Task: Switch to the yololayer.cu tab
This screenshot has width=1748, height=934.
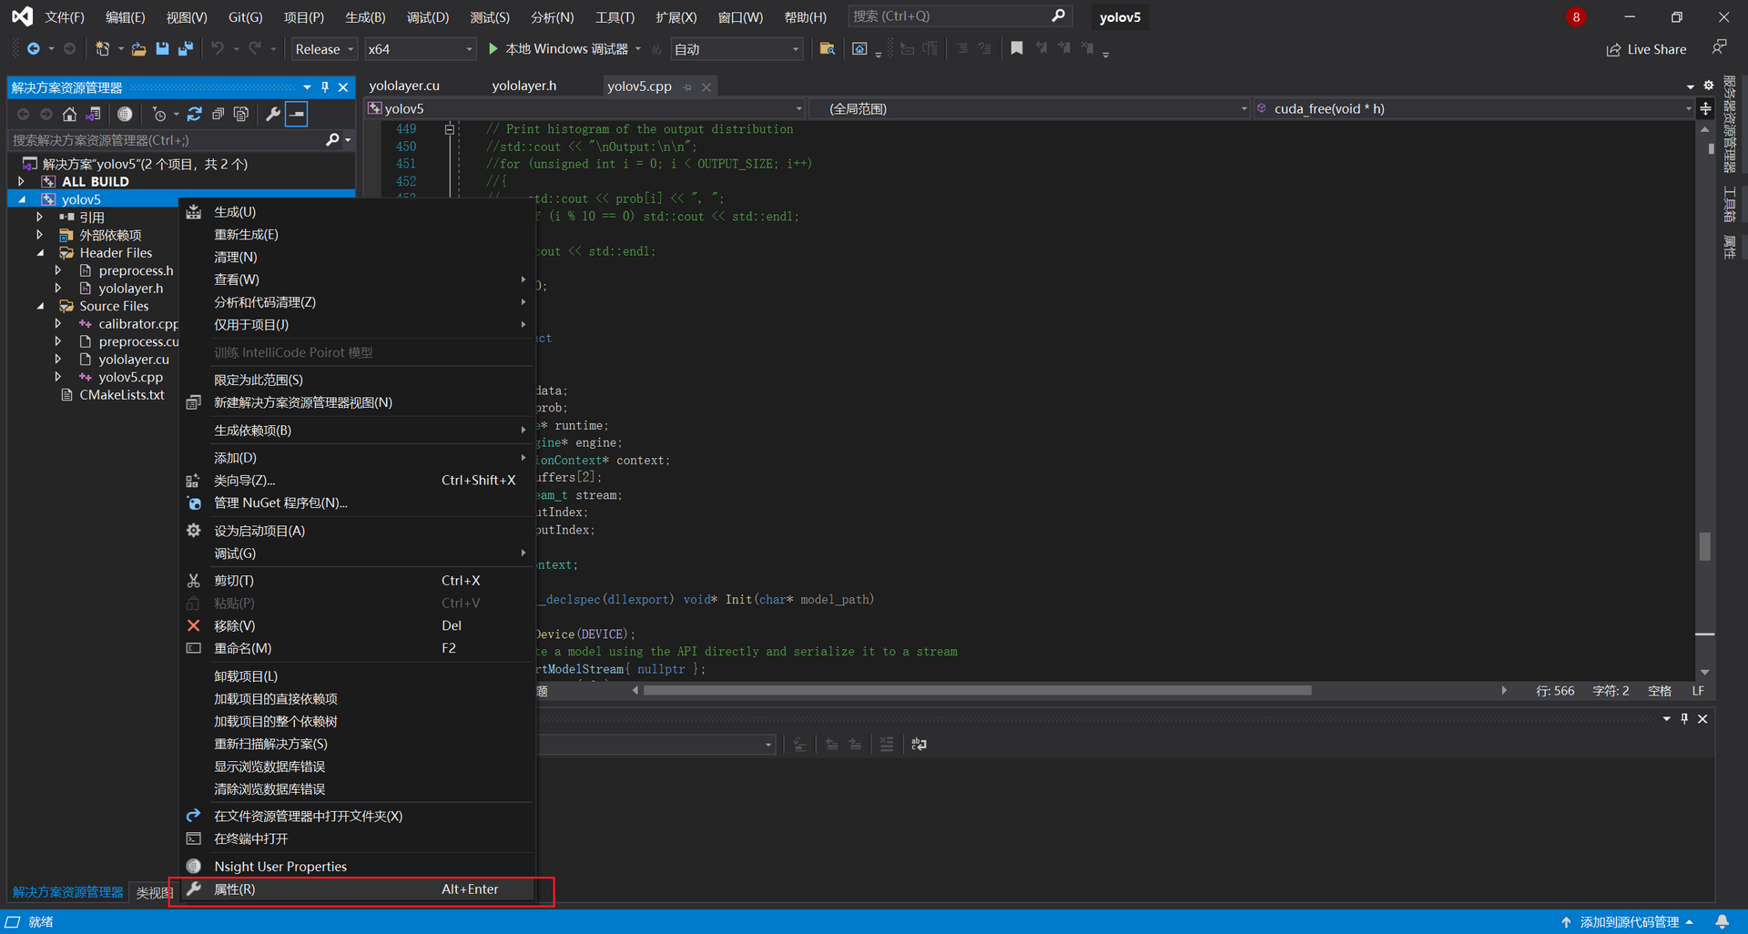Action: click(404, 86)
